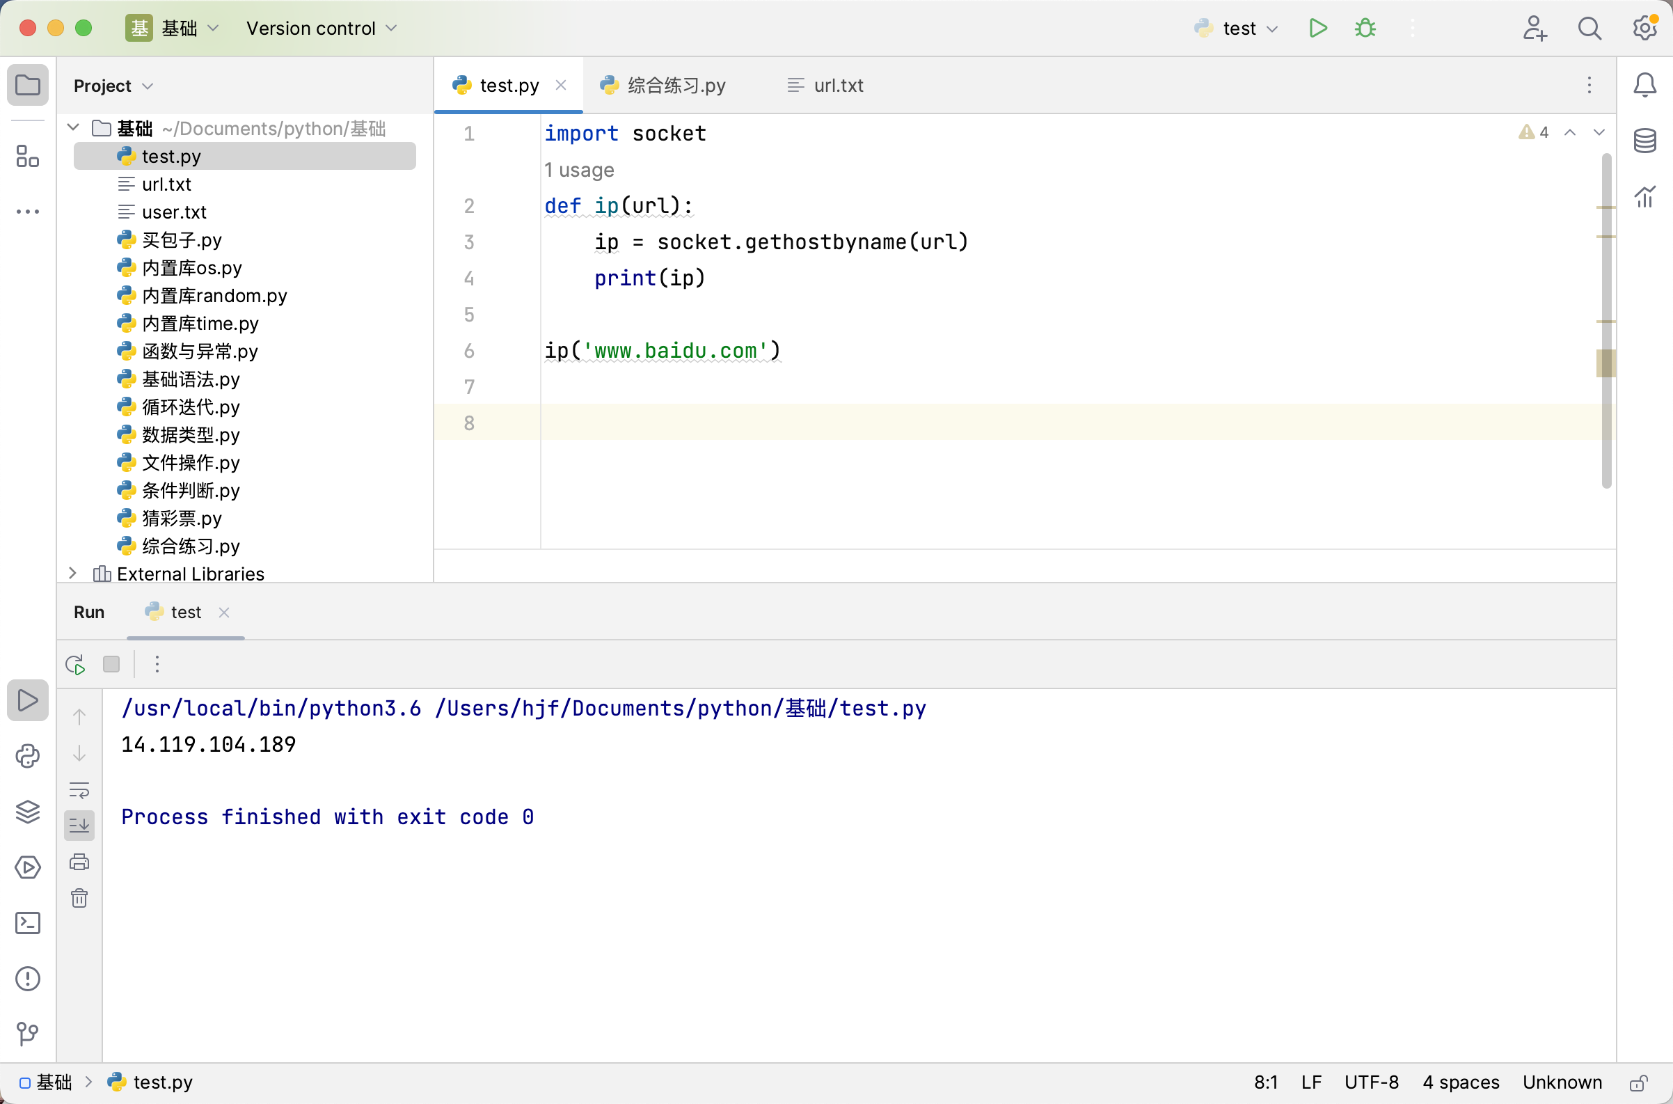Run the test configuration with the green play icon
Viewport: 1673px width, 1104px height.
coord(1317,28)
